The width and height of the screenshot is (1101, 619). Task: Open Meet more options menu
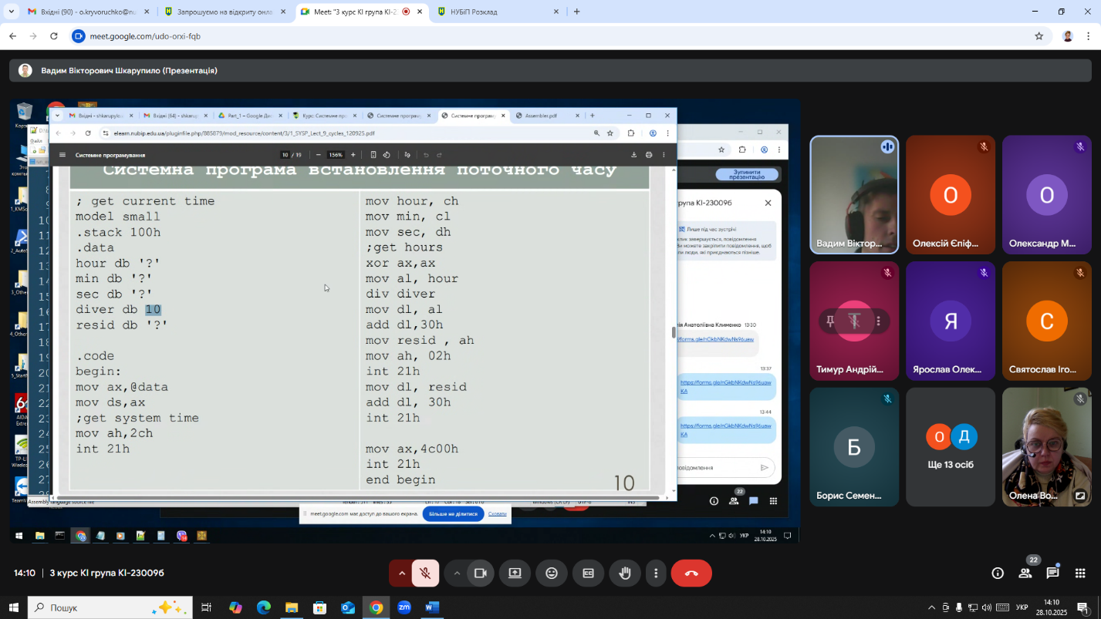(x=656, y=573)
